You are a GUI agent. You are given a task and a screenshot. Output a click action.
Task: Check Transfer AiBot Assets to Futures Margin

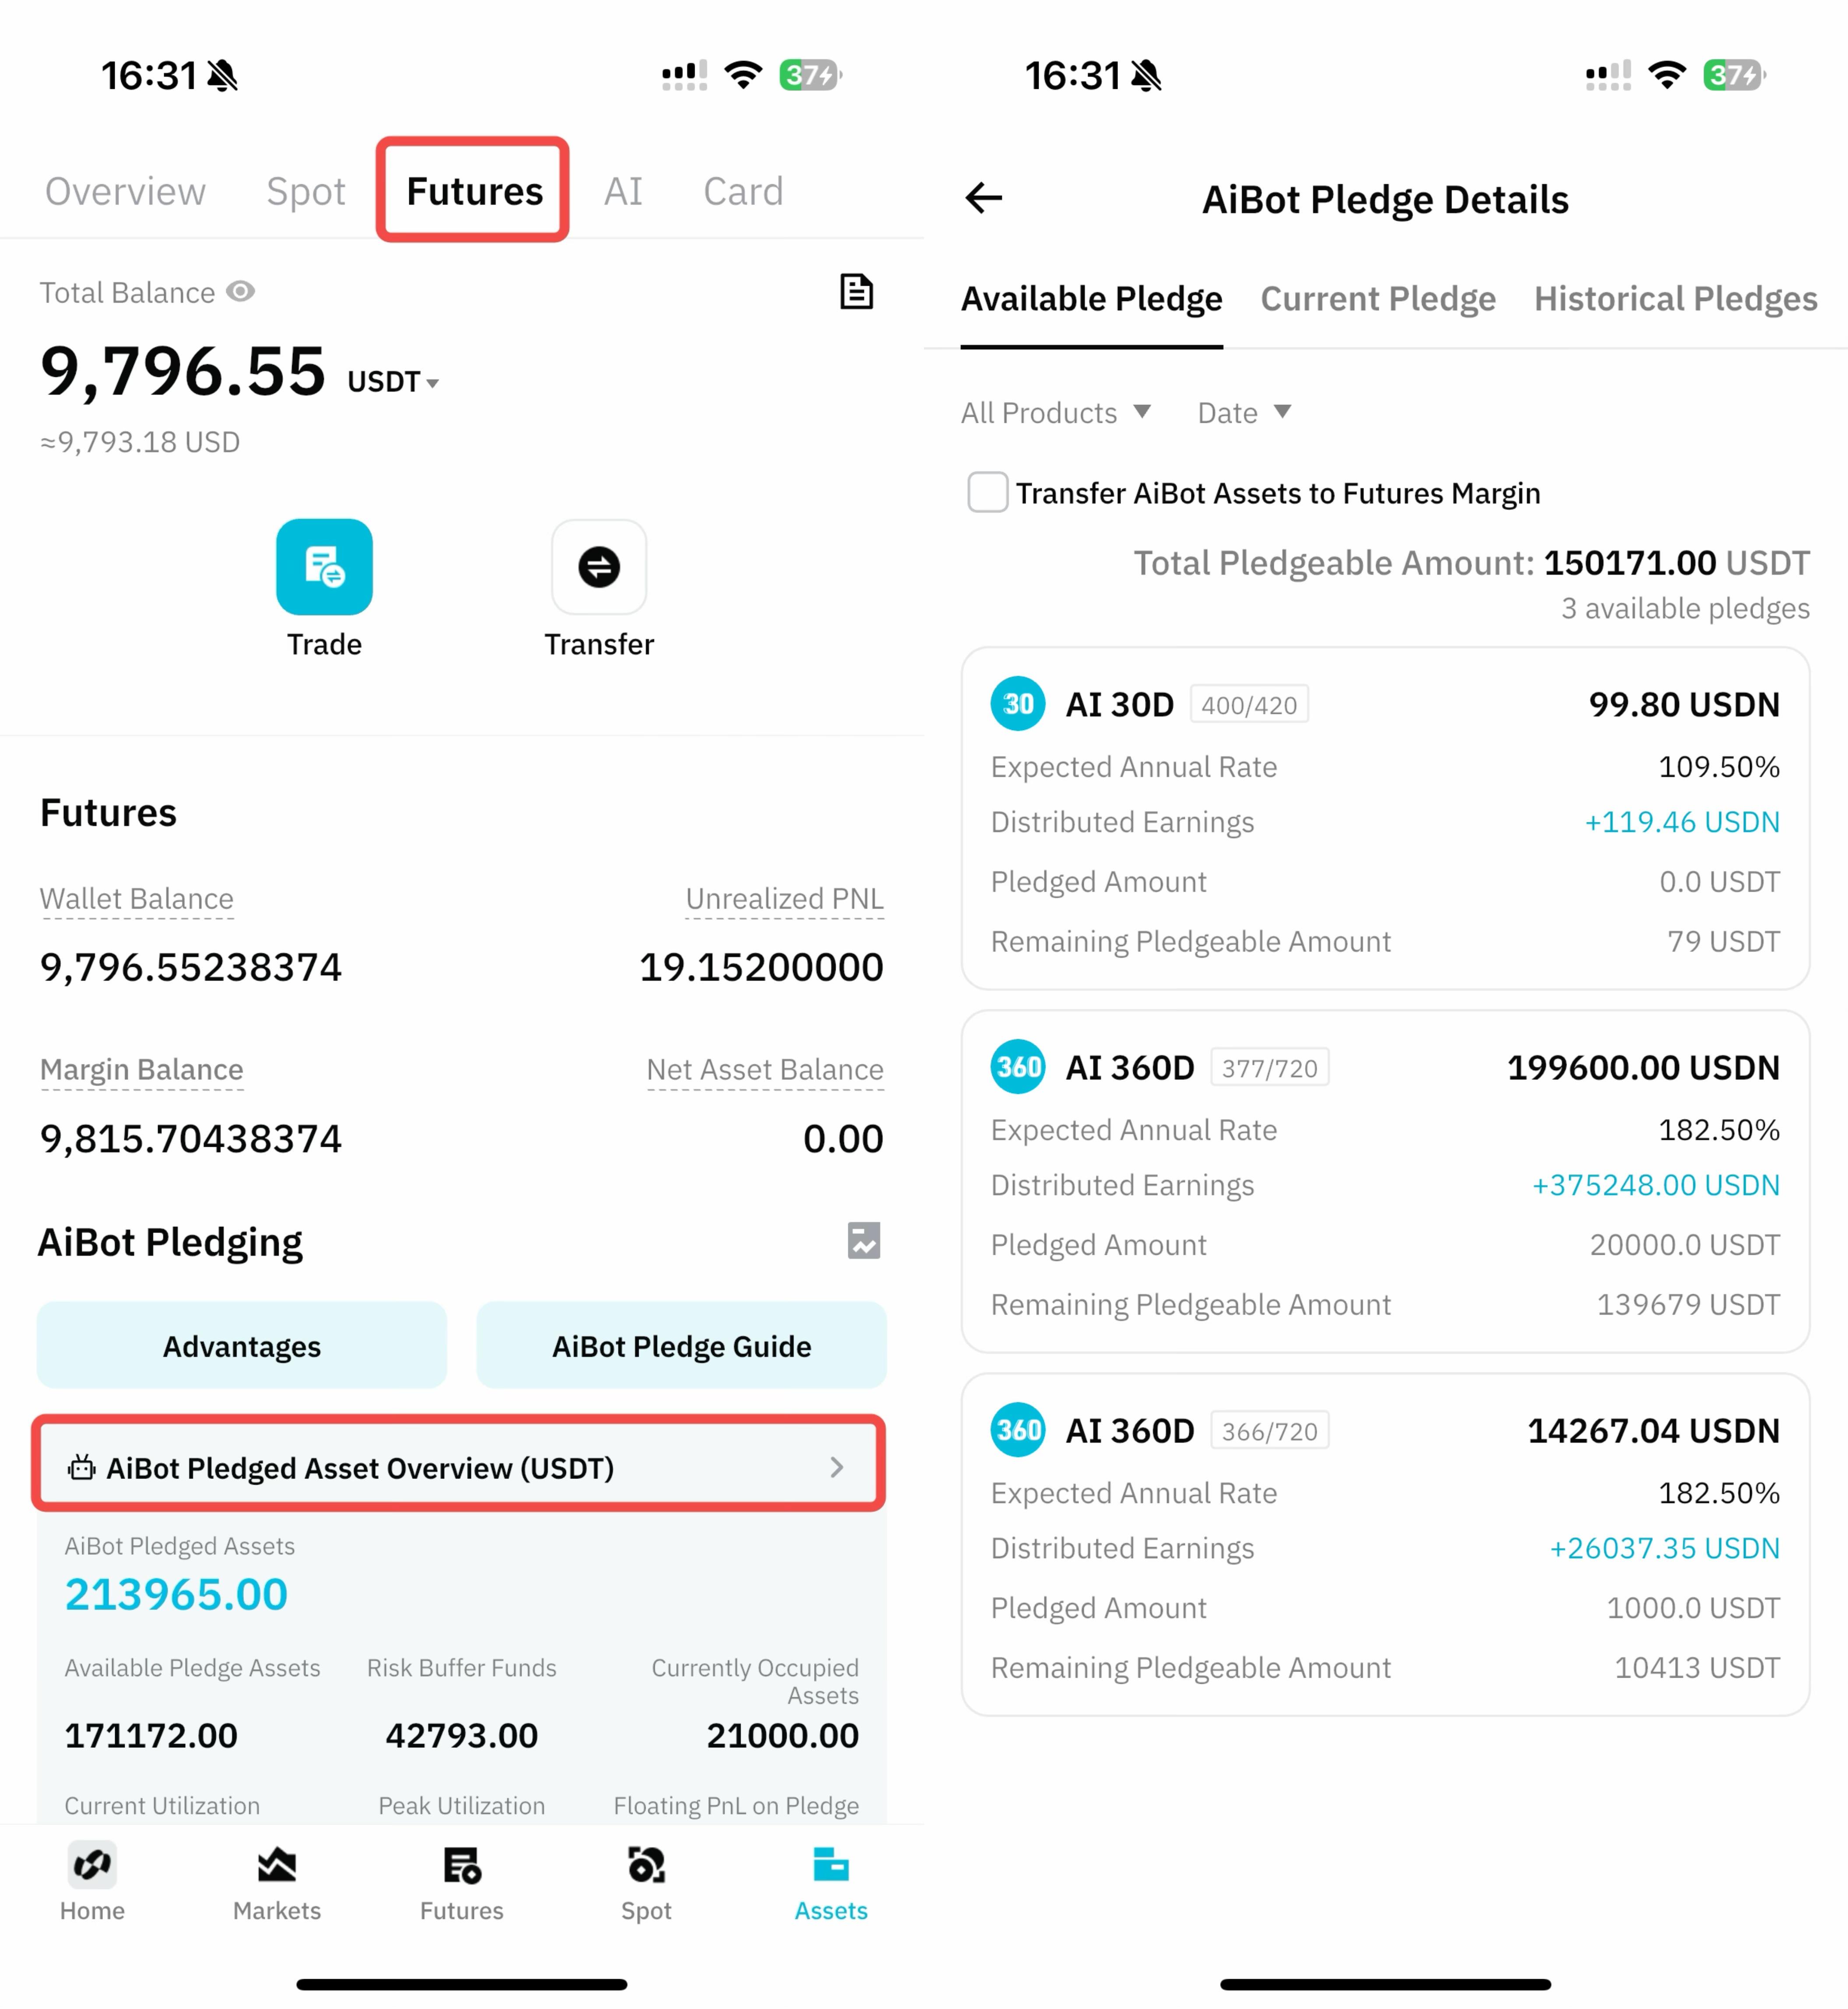[x=988, y=492]
